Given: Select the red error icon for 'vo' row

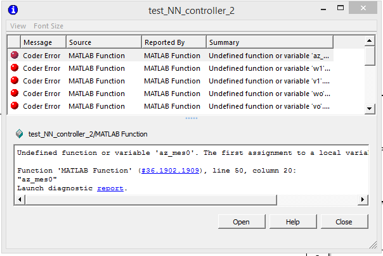Looking at the screenshot, I should point(15,106).
